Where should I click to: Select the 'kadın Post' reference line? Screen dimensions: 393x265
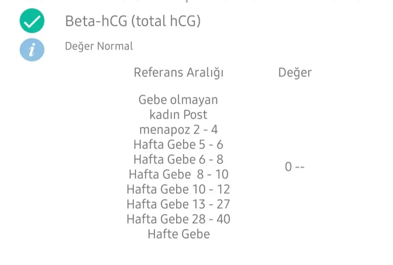tap(178, 115)
